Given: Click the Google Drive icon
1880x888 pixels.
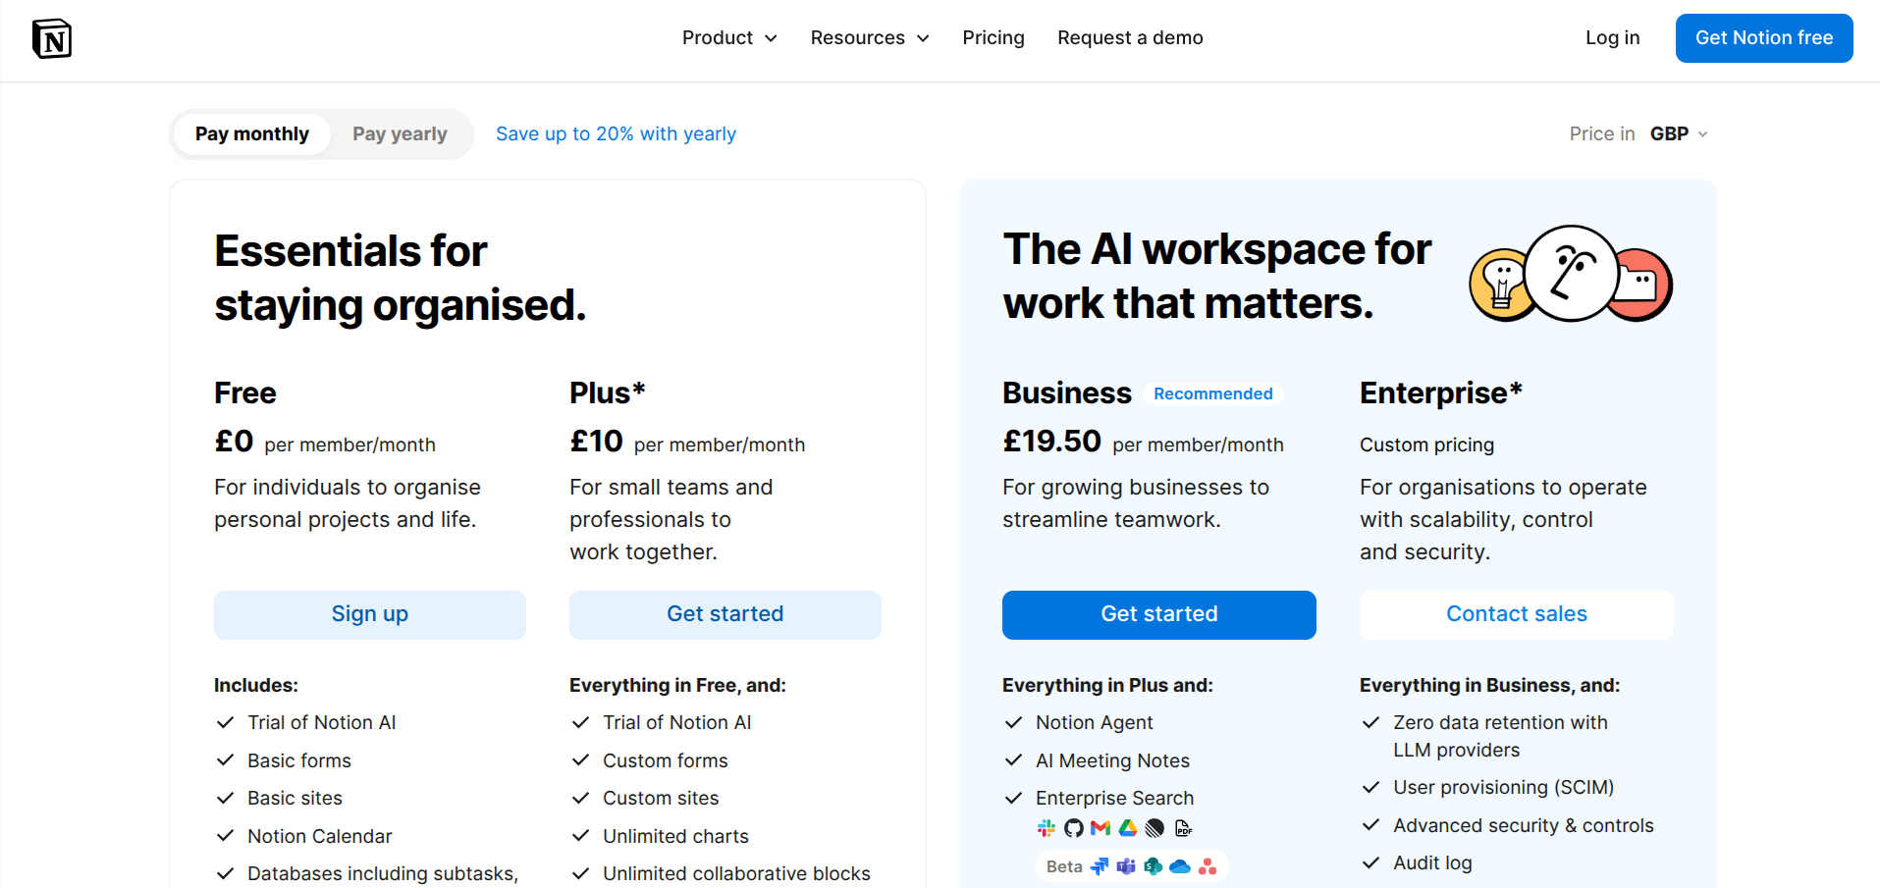Looking at the screenshot, I should tap(1128, 828).
